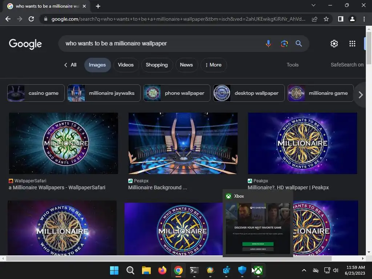Screen dimensions: 372x279
Task: Search by image with Google Lens
Action: pos(284,44)
